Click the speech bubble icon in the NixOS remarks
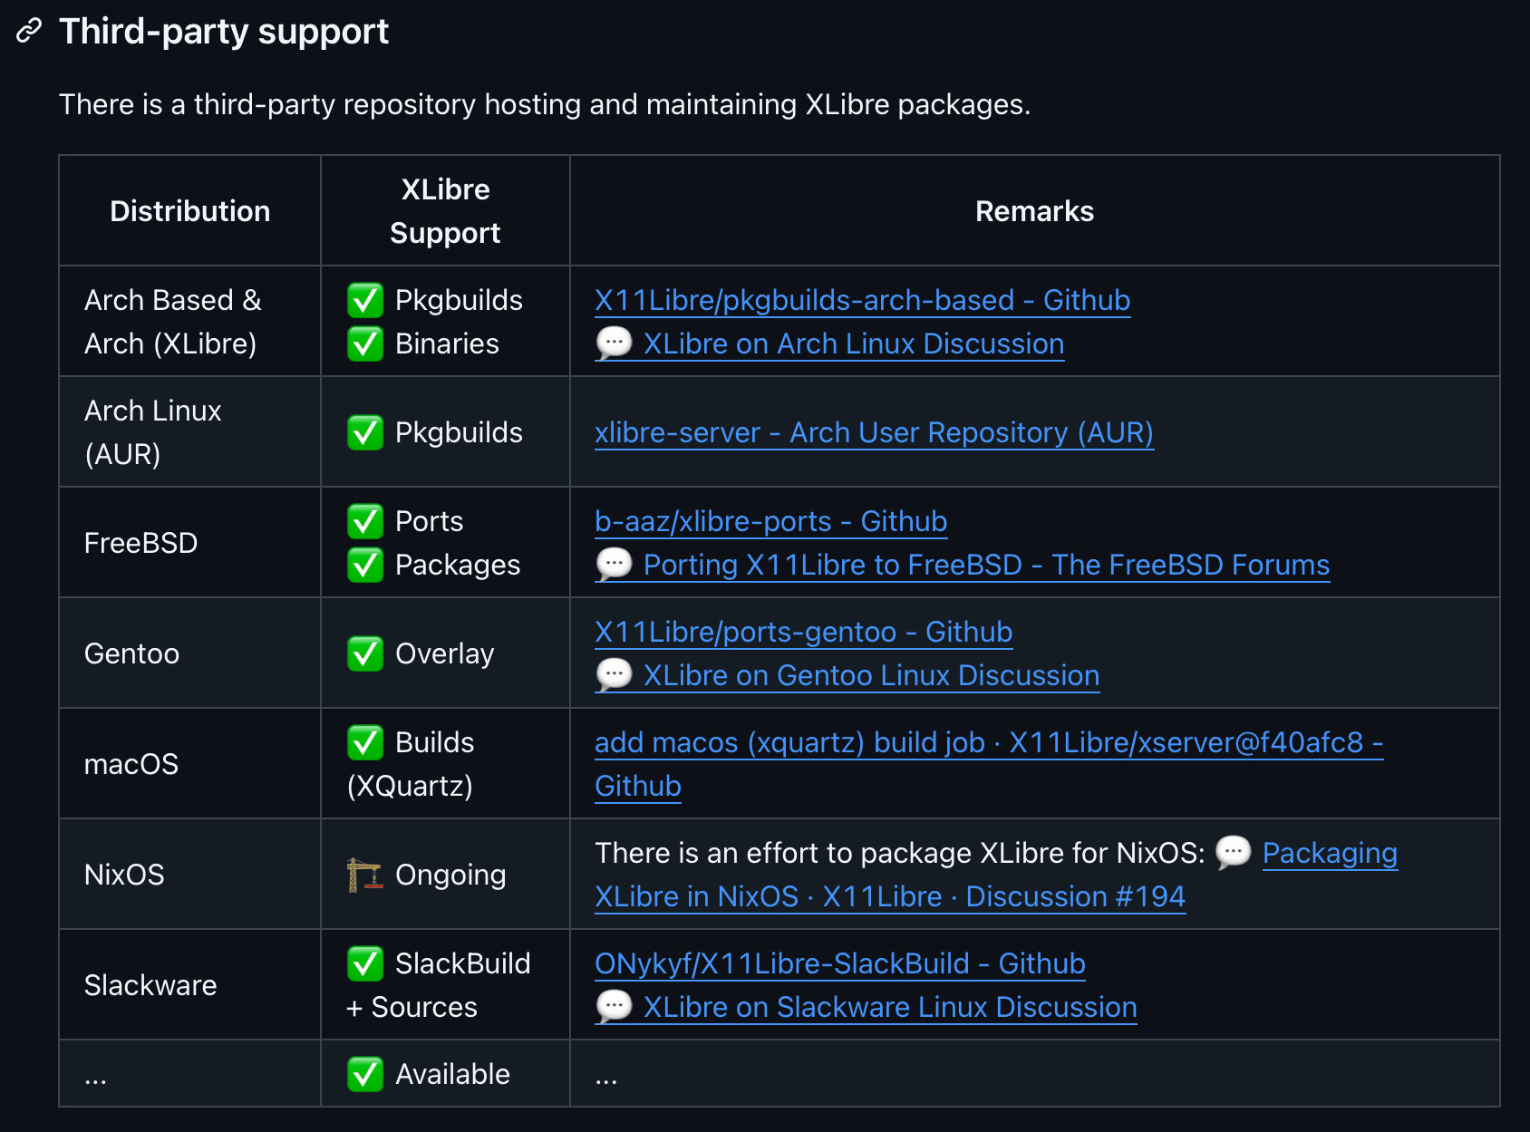 (1233, 853)
